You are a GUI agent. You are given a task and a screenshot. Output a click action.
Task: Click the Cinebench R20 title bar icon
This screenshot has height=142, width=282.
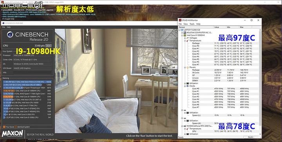(x=3, y=23)
